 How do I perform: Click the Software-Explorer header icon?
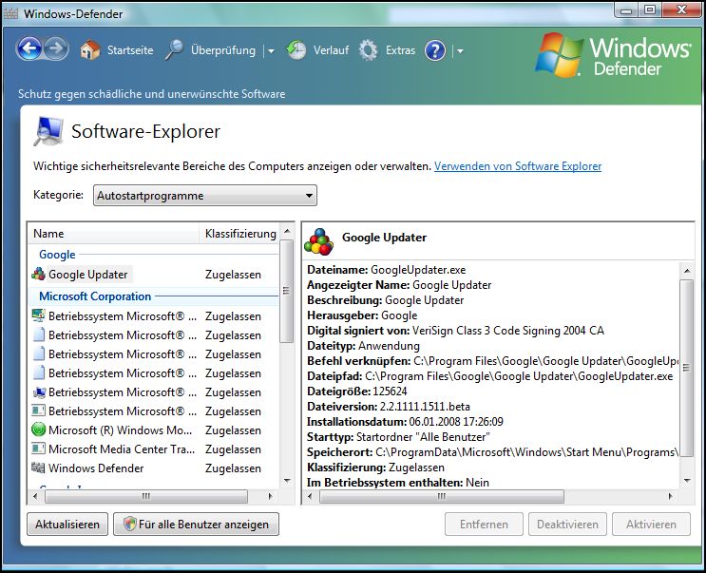[x=48, y=131]
